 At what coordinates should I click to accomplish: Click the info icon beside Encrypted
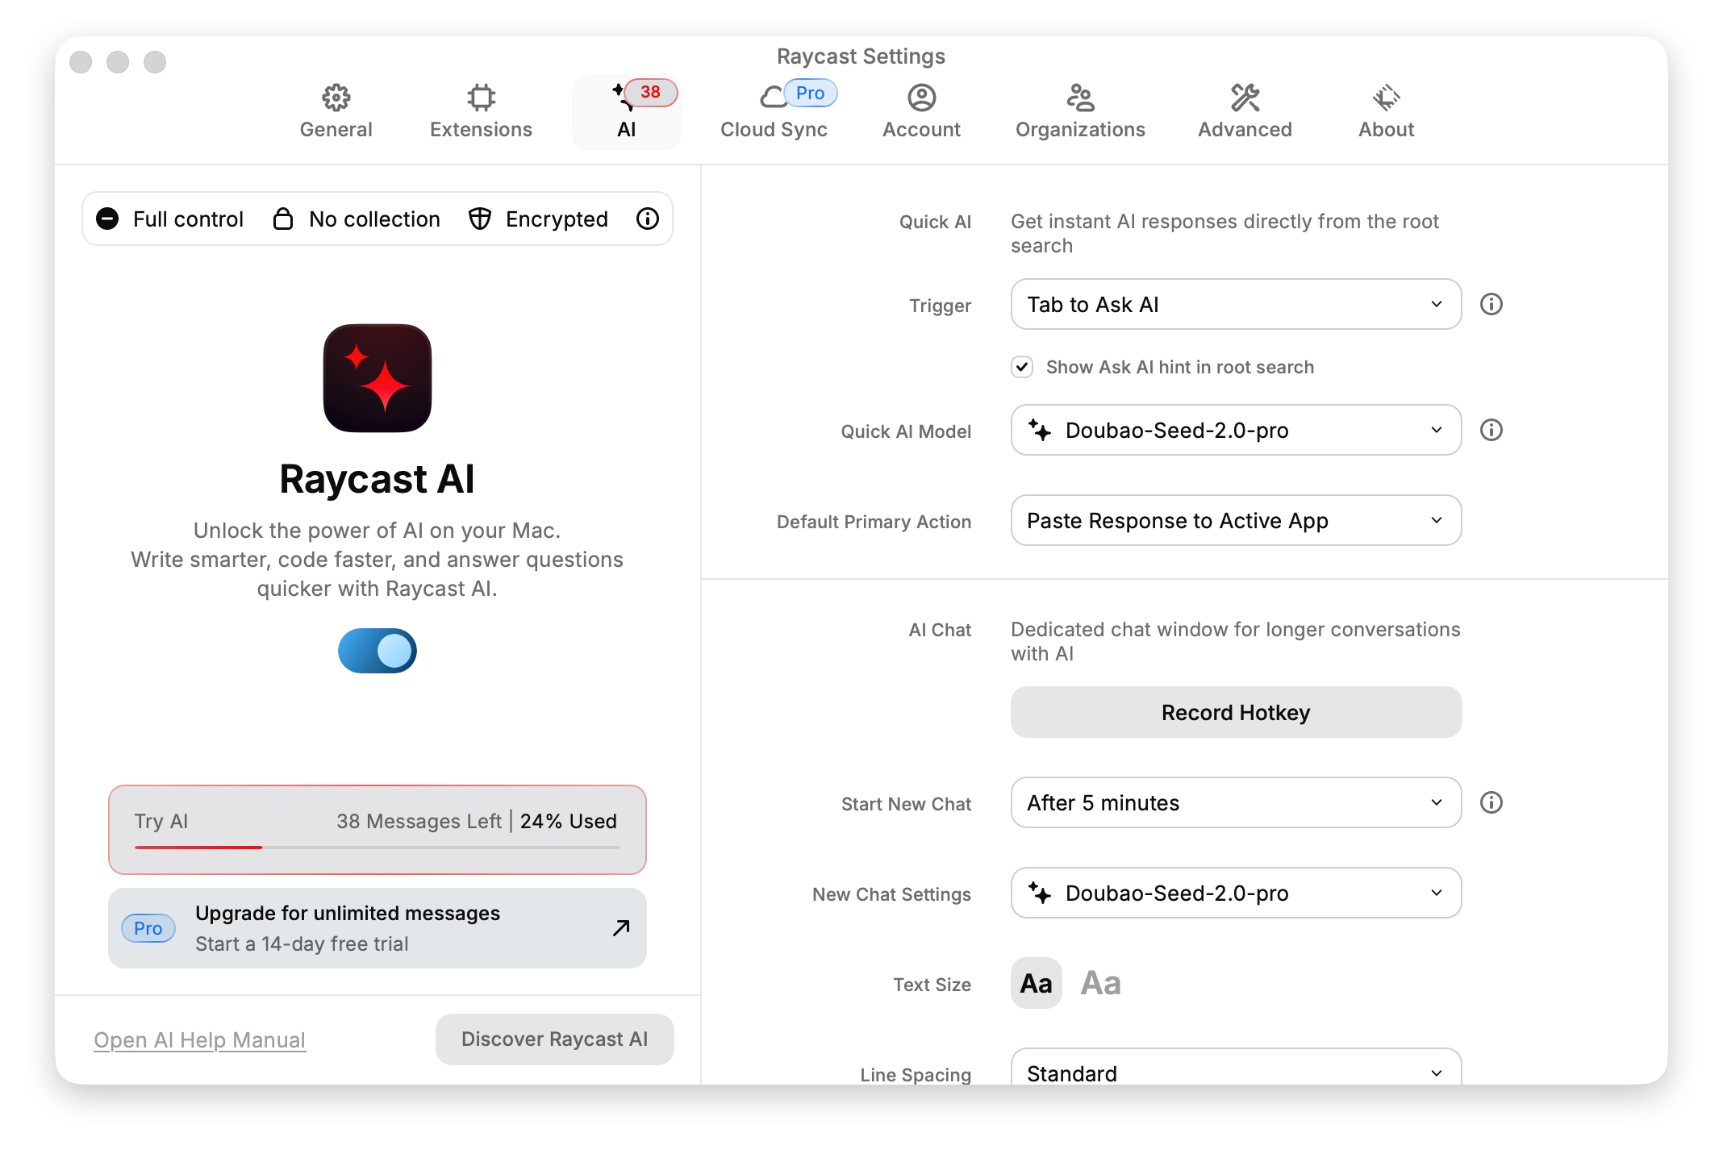pos(648,219)
